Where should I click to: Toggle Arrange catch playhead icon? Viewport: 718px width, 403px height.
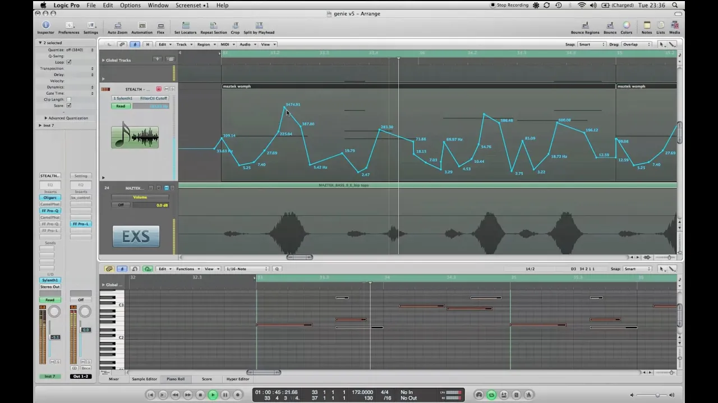pos(135,44)
